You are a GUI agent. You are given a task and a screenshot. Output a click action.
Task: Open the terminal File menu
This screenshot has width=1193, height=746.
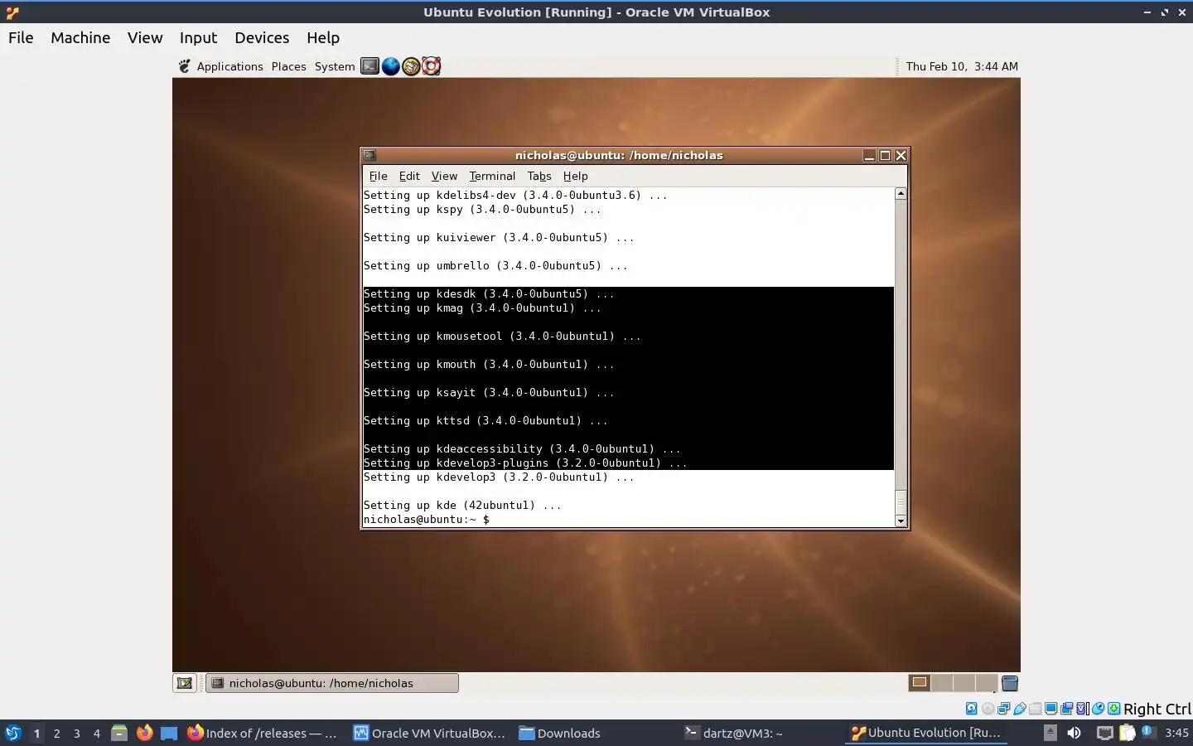coord(378,176)
